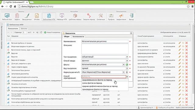Image resolution: width=195 pixels, height=110 pixels.
Task: Delete Заполнение документов row
Action: (186, 74)
